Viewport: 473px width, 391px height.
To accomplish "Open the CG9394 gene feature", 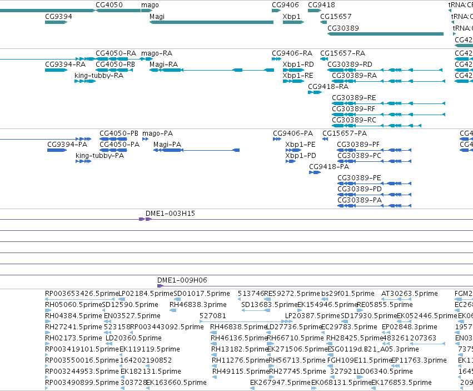I will pyautogui.click(x=56, y=22).
